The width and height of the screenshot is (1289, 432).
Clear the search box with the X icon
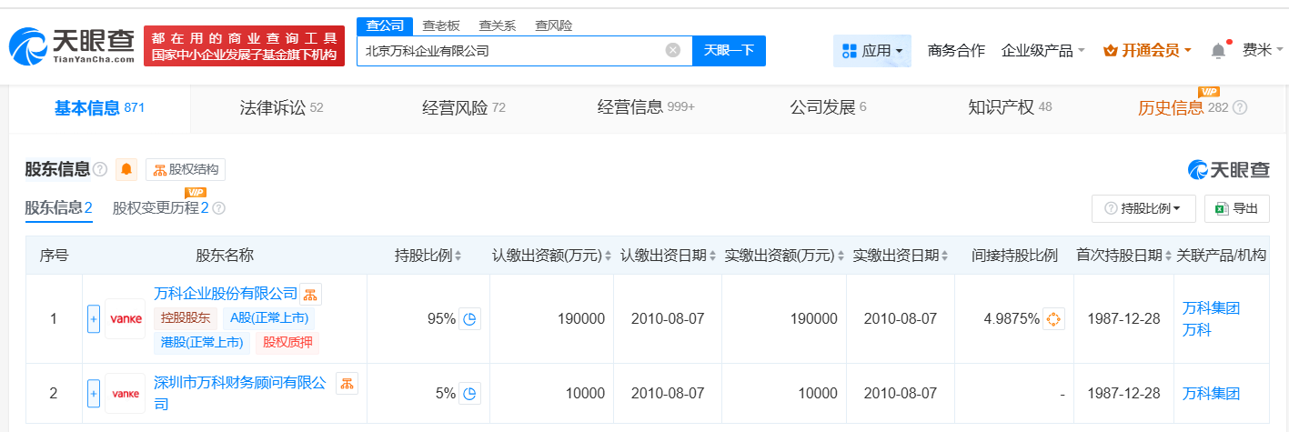(673, 51)
